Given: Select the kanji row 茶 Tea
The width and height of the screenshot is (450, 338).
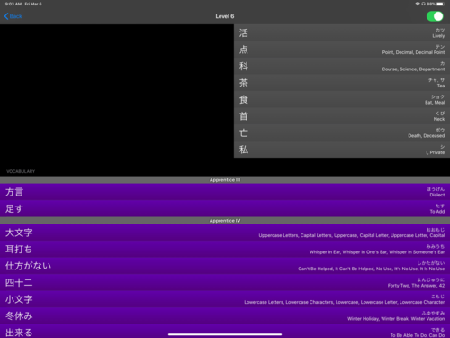Looking at the screenshot, I should pyautogui.click(x=342, y=83).
